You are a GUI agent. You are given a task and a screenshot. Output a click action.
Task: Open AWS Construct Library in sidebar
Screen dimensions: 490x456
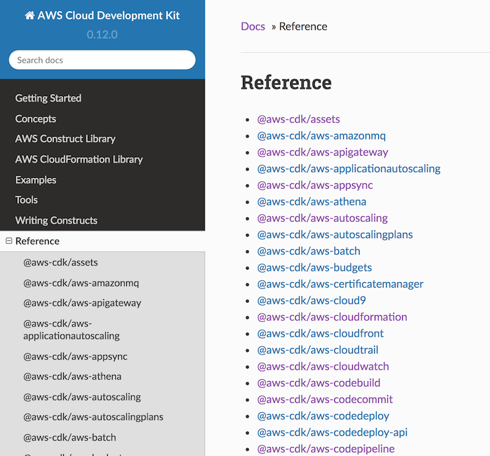pyautogui.click(x=65, y=139)
